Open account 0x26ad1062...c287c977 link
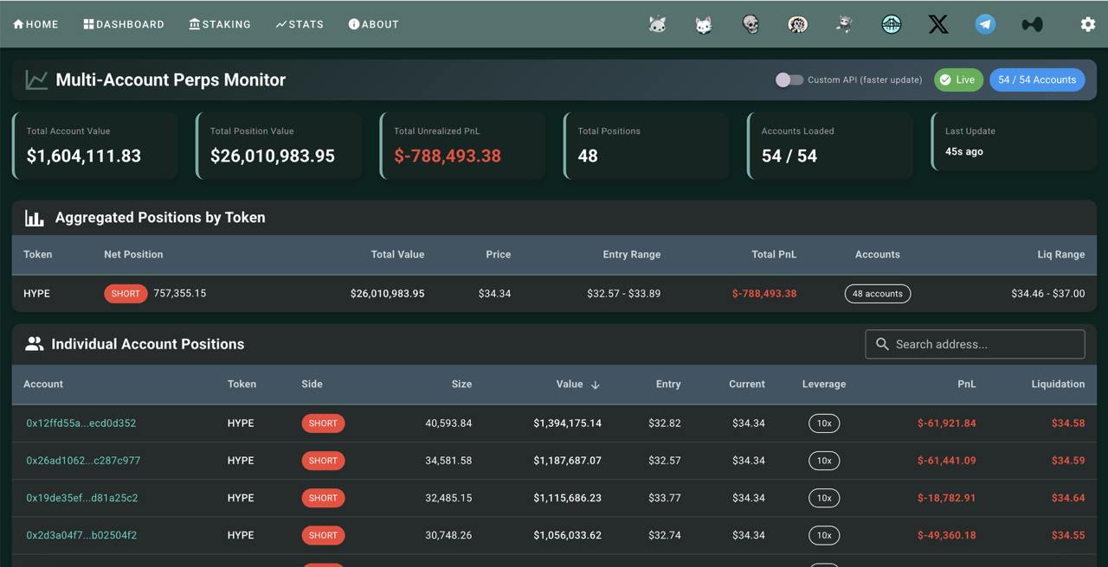 (x=83, y=461)
